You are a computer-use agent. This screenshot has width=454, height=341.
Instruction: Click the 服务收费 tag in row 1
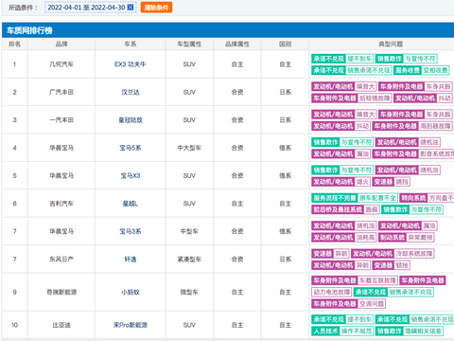coord(408,70)
